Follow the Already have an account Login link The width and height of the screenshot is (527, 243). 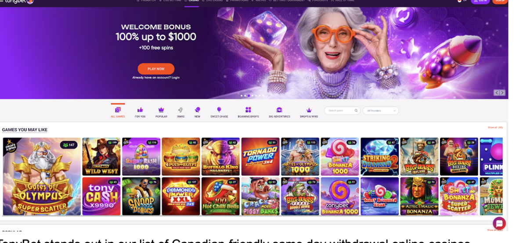click(x=156, y=77)
